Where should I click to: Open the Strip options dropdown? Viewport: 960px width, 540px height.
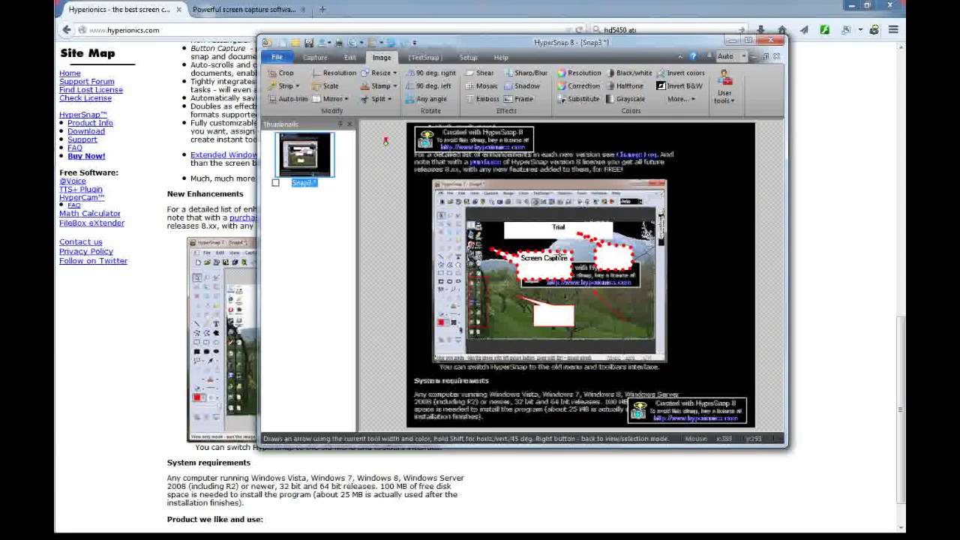(285, 86)
